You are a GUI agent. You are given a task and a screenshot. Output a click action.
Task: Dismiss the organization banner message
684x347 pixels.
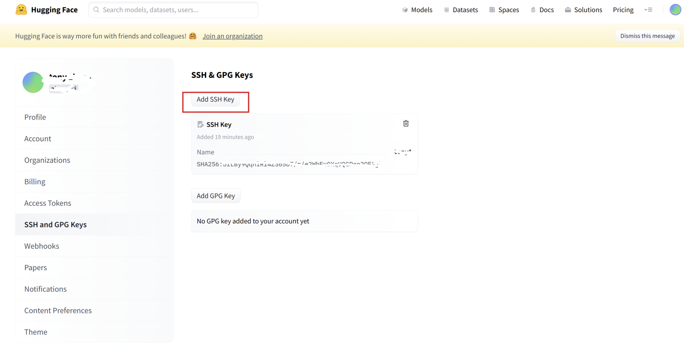647,35
